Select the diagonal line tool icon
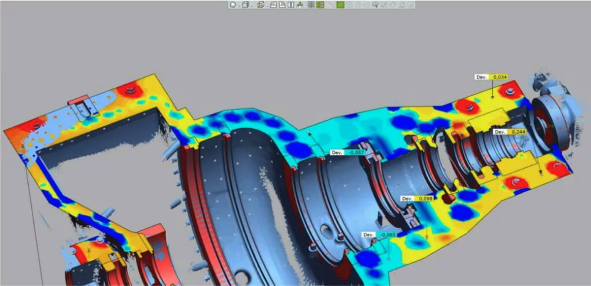The width and height of the screenshot is (591, 286). 331,5
